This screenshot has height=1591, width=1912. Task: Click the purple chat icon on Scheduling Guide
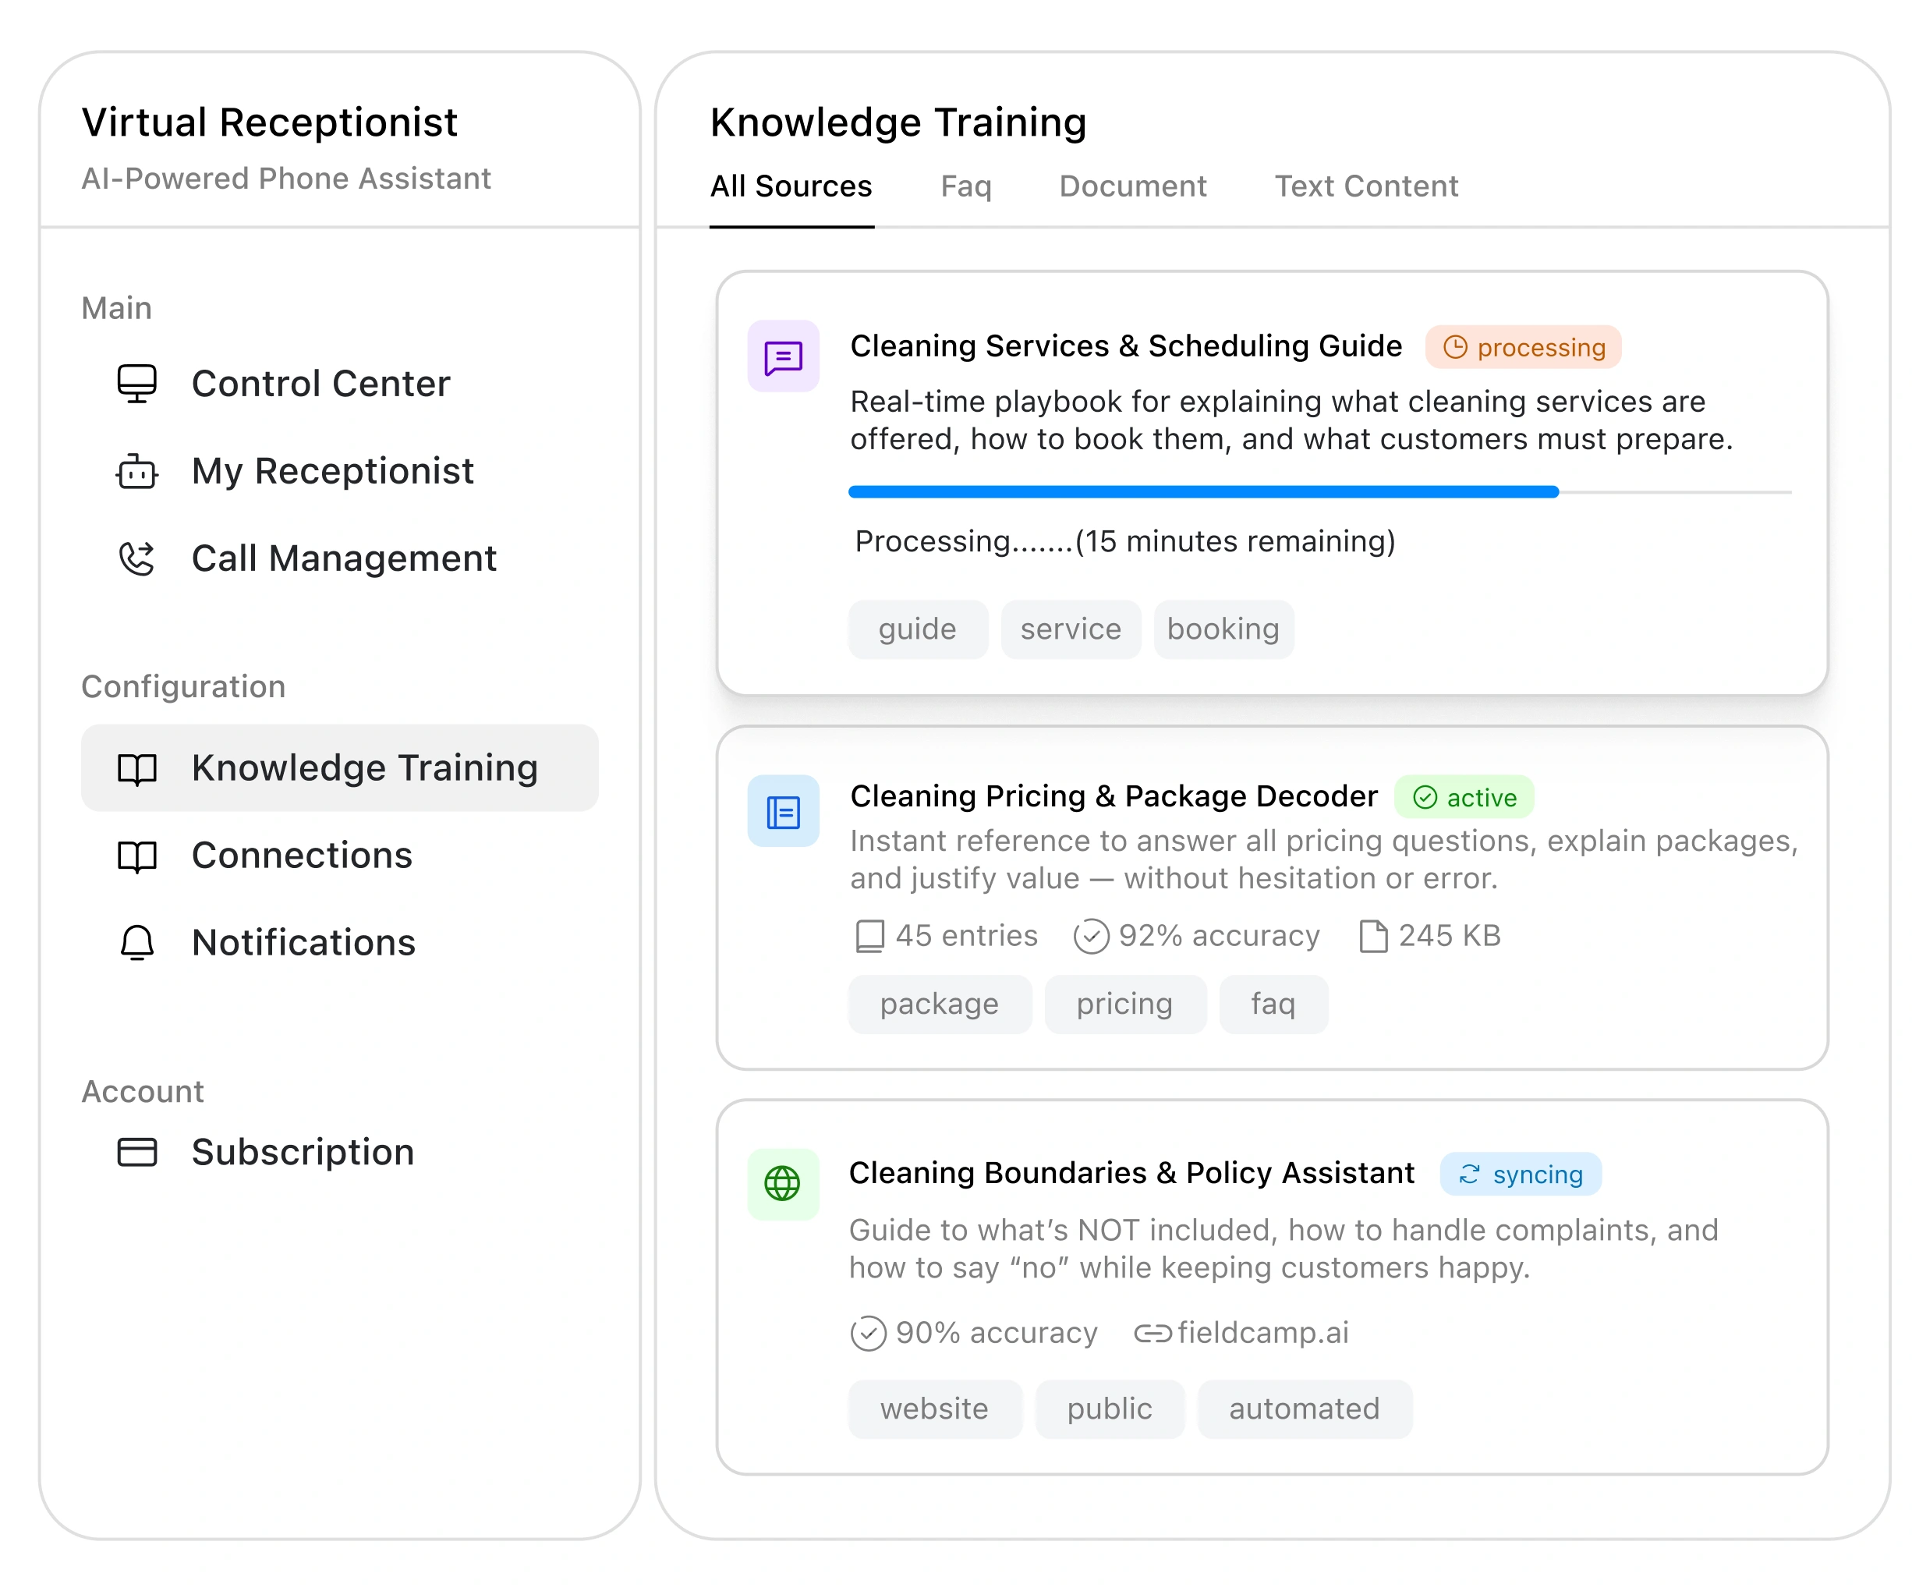783,357
